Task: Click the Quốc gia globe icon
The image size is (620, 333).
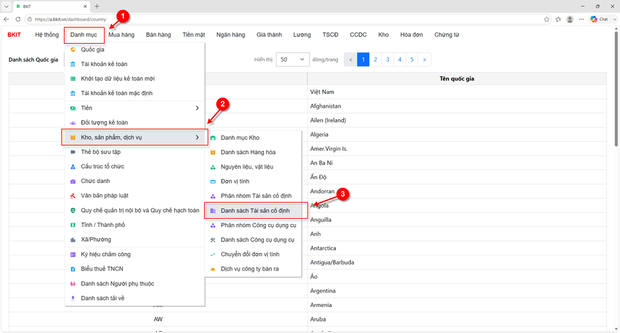Action: (x=73, y=50)
